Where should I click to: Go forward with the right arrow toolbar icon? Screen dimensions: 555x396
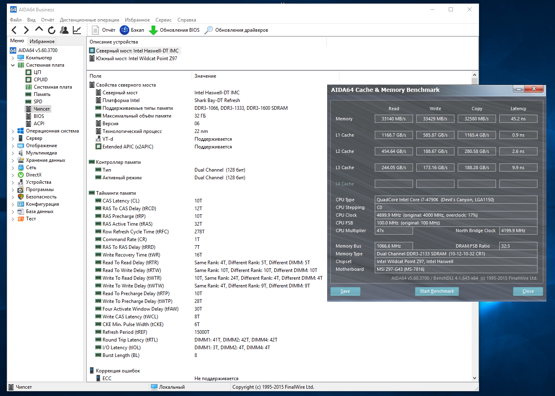26,30
